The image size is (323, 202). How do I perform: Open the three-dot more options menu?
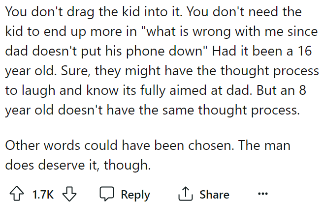263,194
